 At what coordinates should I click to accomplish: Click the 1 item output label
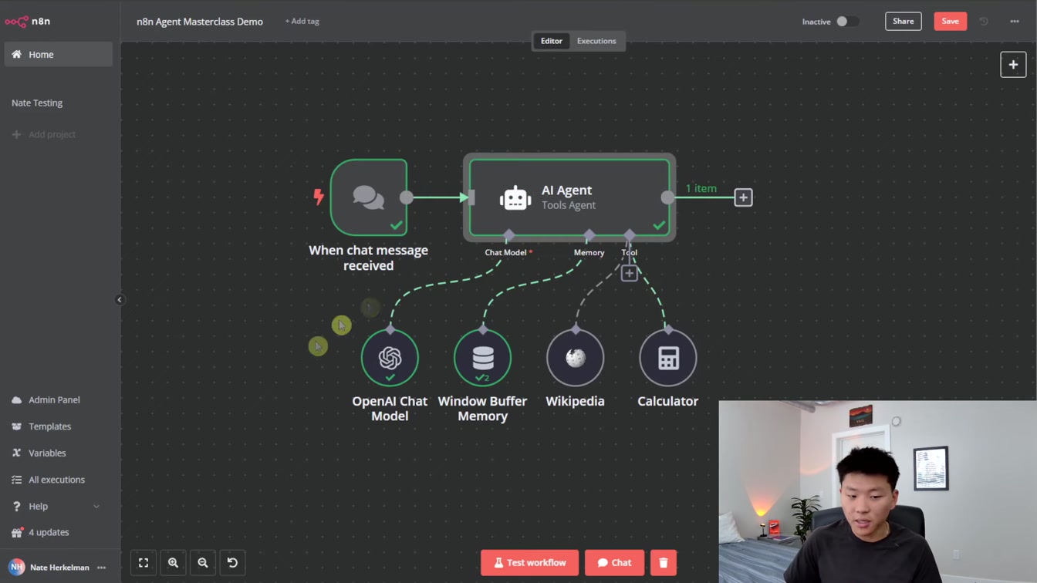coord(701,188)
